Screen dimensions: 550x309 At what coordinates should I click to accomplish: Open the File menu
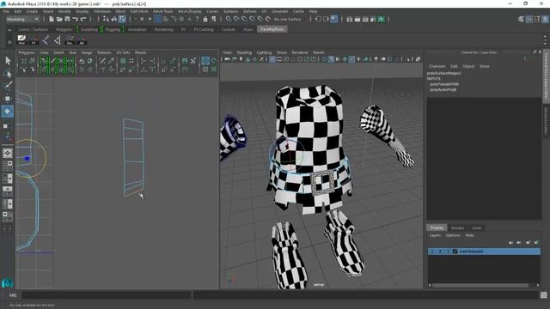click(6, 11)
